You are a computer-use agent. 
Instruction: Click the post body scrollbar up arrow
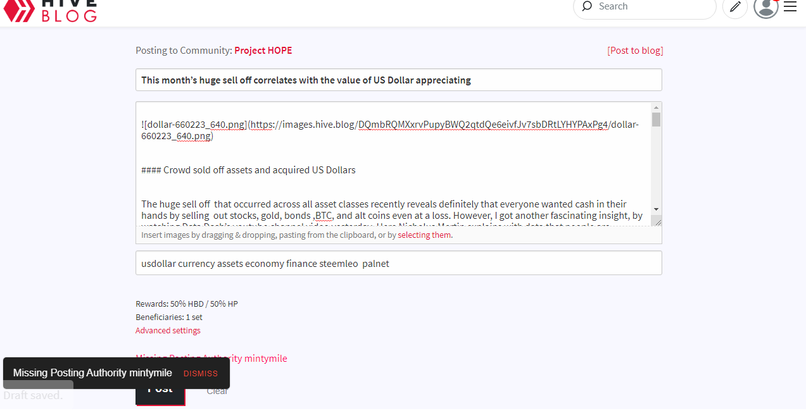656,107
